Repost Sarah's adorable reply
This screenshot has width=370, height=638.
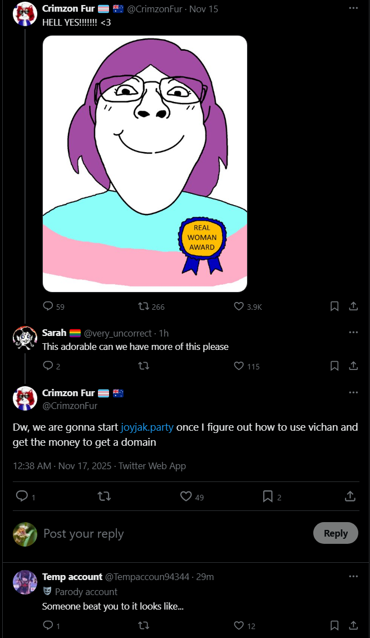[x=144, y=366]
